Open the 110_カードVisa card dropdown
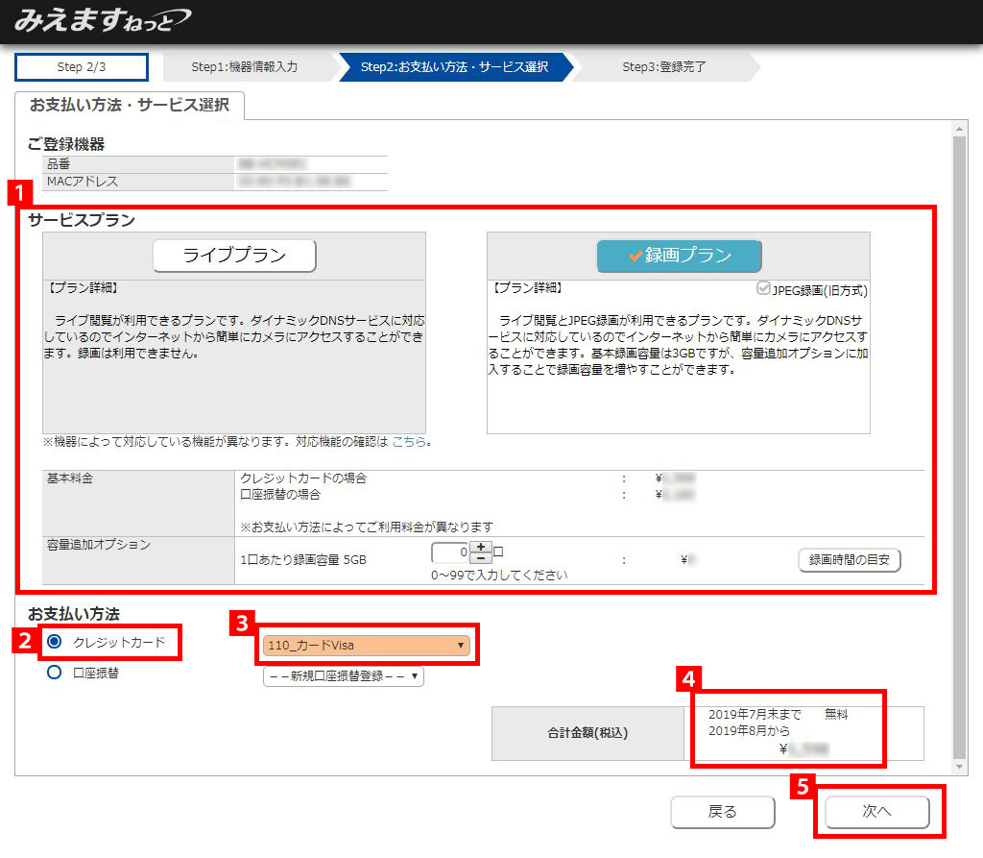 click(366, 646)
